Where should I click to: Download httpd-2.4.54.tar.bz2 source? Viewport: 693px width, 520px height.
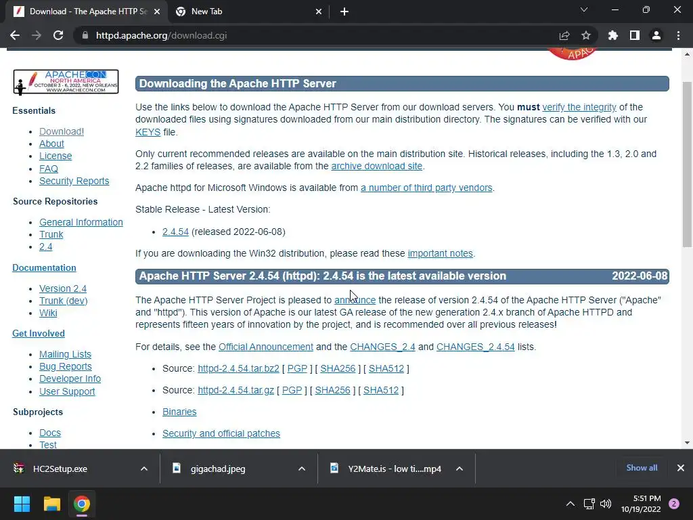pos(238,368)
